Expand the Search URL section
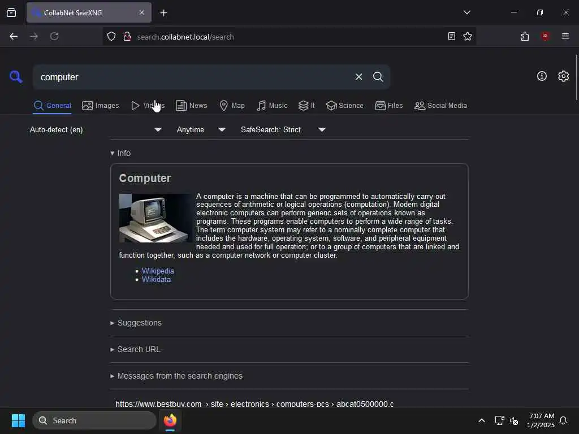Screen dimensions: 579x434 [x=135, y=349]
